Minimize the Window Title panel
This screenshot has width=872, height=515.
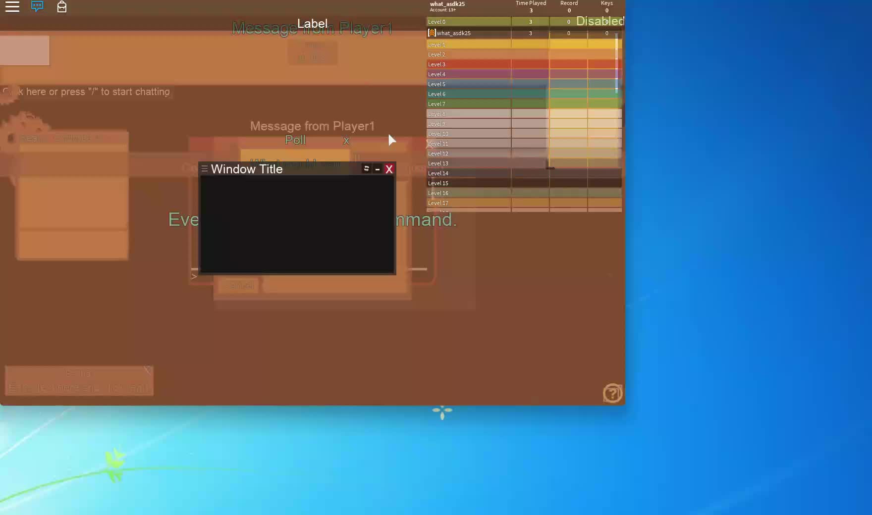378,169
